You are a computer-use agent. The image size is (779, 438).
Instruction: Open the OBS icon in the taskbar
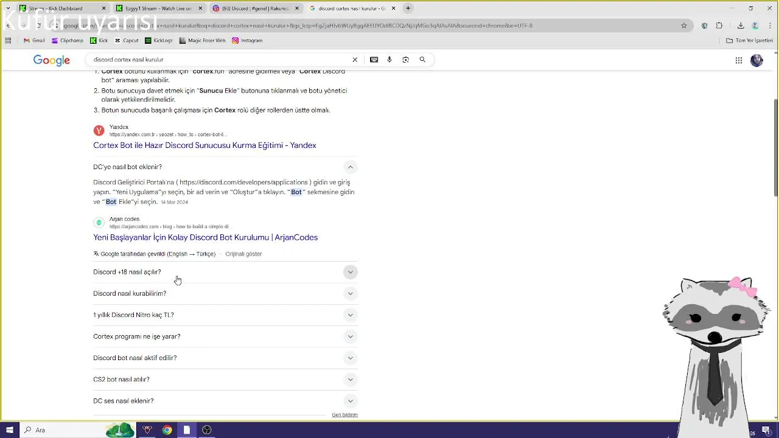207,430
